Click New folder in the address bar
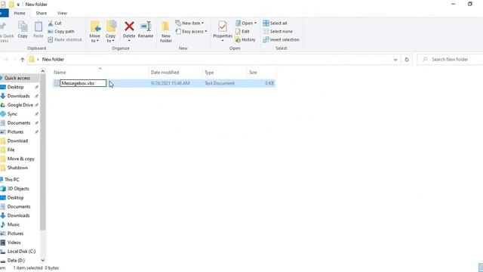 53,59
